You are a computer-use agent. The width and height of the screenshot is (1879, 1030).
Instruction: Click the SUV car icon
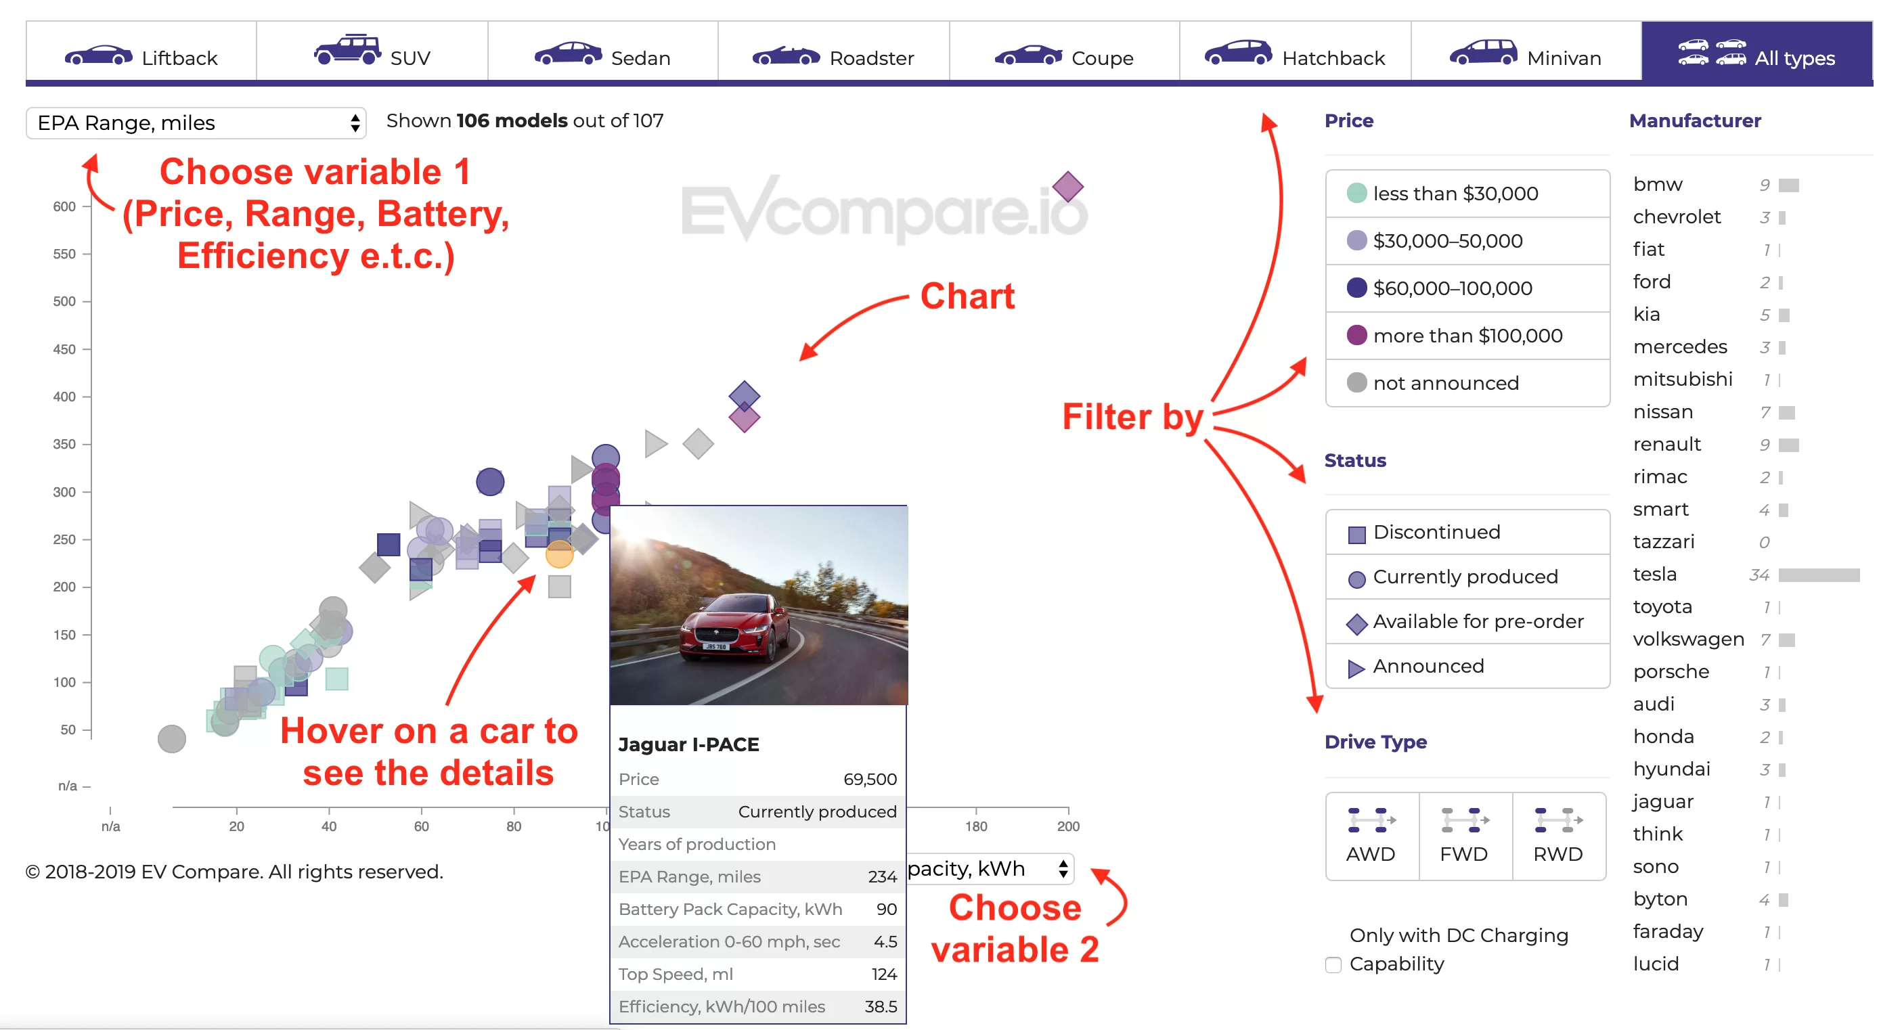click(x=347, y=51)
